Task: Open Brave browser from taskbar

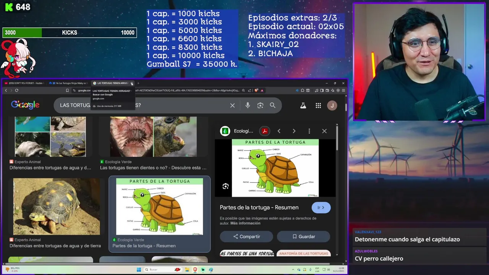Action: pyautogui.click(x=195, y=270)
